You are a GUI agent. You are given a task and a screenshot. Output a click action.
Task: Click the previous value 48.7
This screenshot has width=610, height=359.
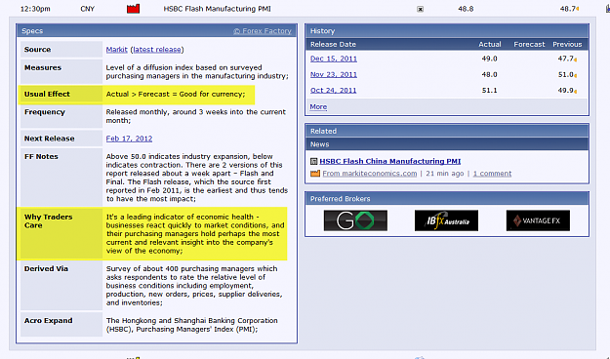(x=567, y=9)
